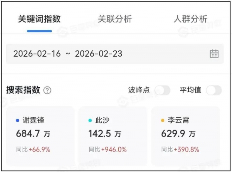Turn on the 平均值 toggle switch
232x172 pixels.
tap(214, 90)
